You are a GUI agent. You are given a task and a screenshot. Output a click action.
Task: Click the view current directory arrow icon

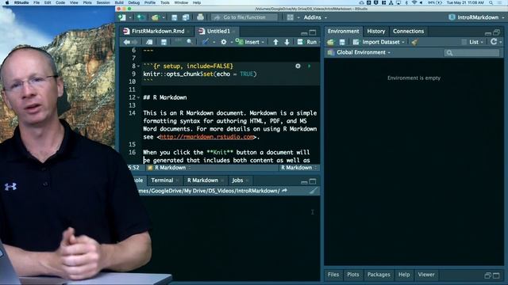[x=284, y=191]
